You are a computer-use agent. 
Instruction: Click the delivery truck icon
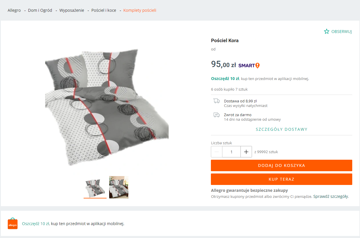216,101
